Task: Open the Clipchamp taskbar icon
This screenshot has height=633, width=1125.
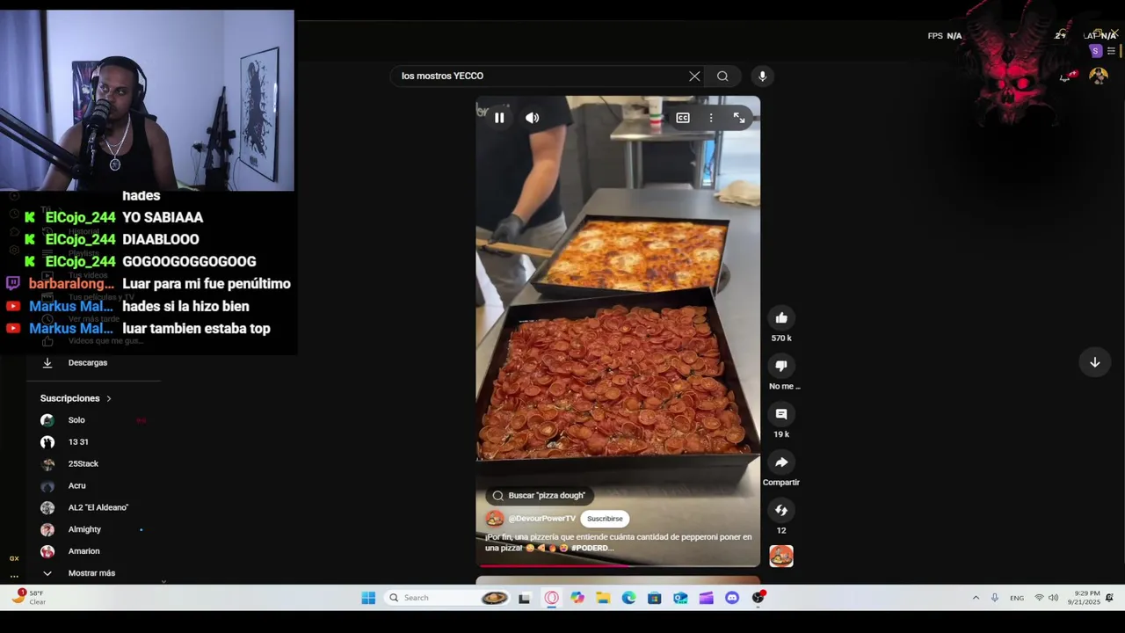Action: tap(706, 598)
